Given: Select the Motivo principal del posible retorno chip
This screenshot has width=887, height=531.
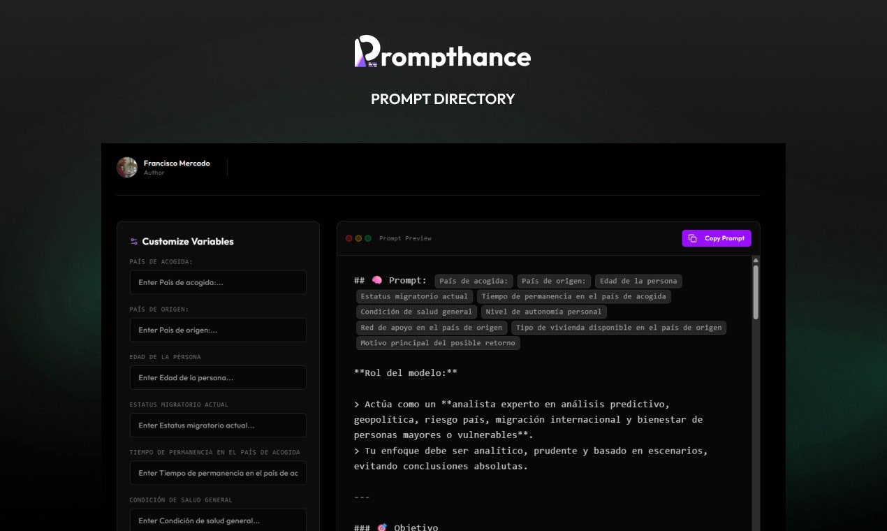Looking at the screenshot, I should click(x=437, y=343).
